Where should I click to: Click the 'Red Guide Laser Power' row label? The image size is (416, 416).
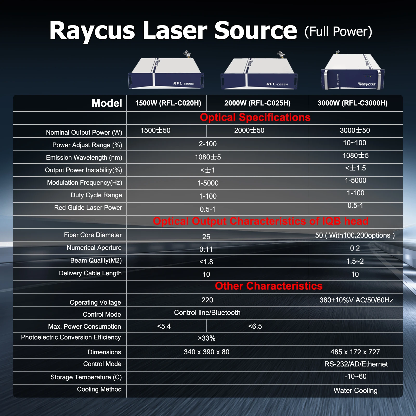click(88, 207)
